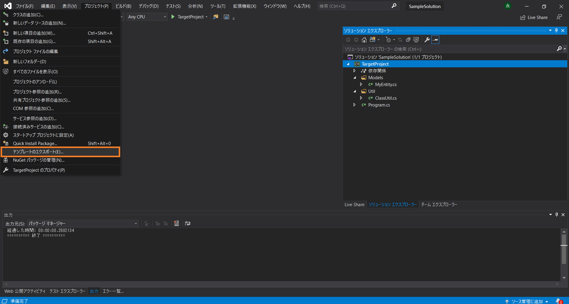The height and width of the screenshot is (304, 569).
Task: Open the デバッグ(D) menu
Action: tap(148, 6)
